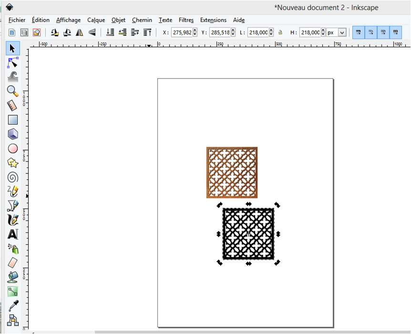This screenshot has height=334, width=411.
Task: Select the Measure ruler tool
Action: (x=12, y=105)
